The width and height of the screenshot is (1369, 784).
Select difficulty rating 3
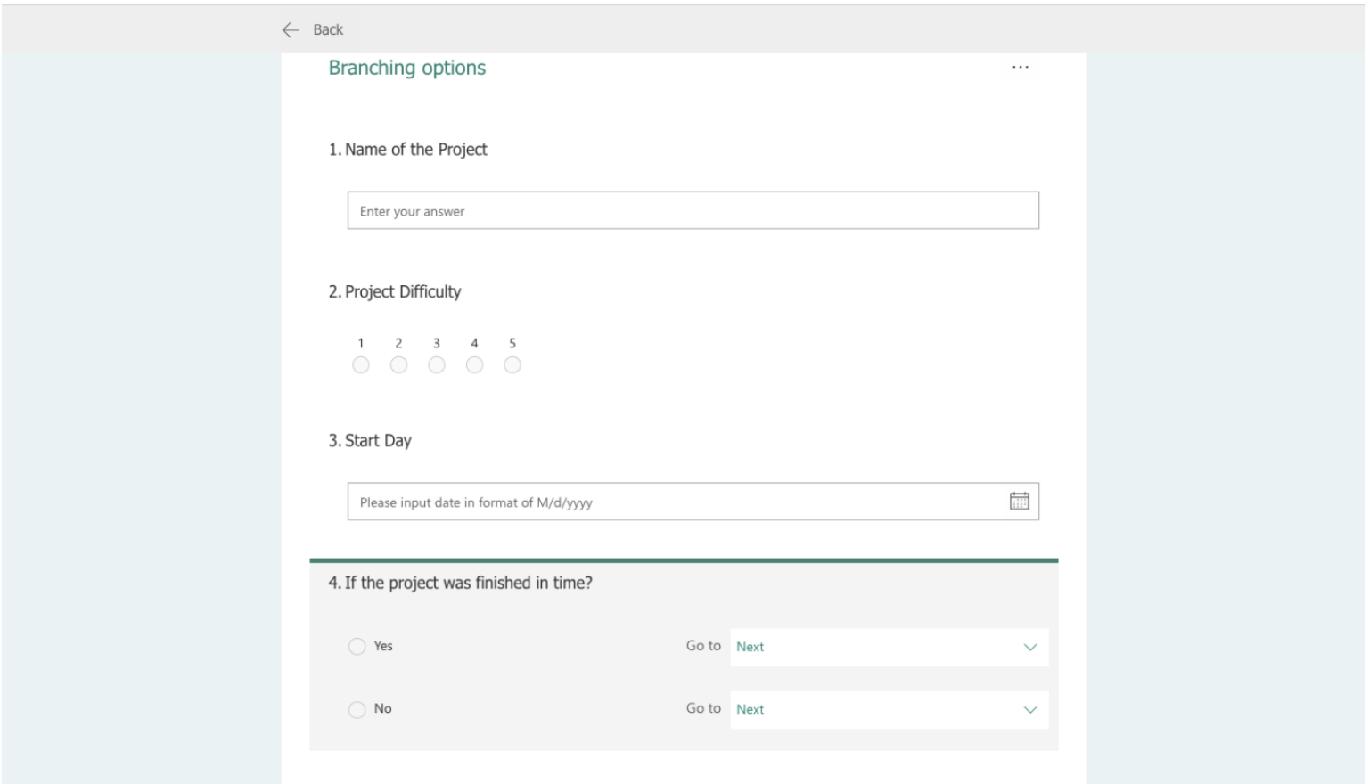[437, 364]
